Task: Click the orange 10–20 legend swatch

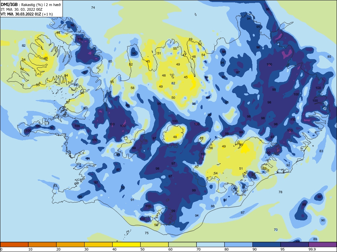Action: click(42, 245)
